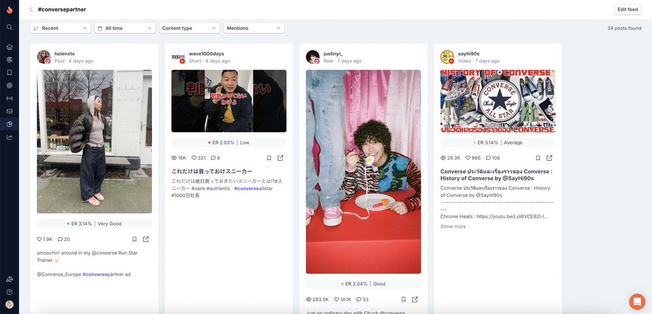Open helenxto's street outfit photo
The width and height of the screenshot is (652, 314).
click(x=95, y=141)
